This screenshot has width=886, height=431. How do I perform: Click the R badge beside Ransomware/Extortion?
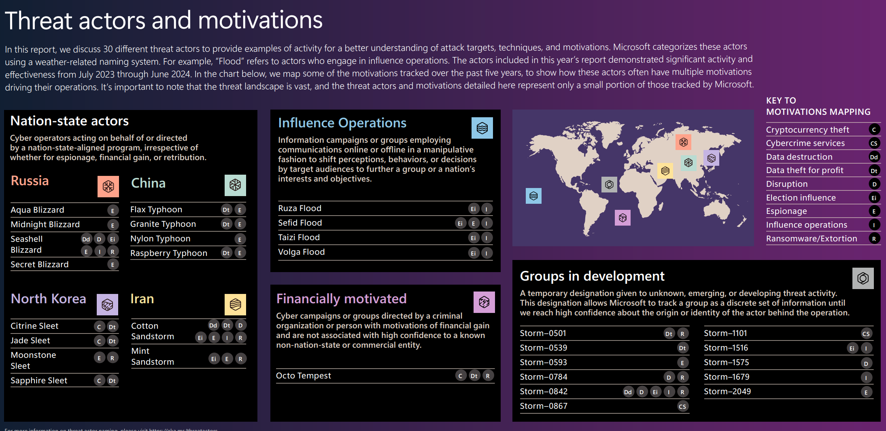pyautogui.click(x=874, y=239)
